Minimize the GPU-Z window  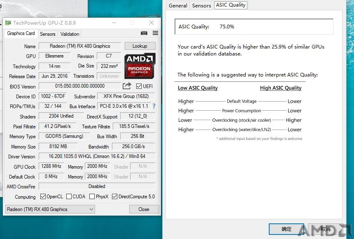coord(114,23)
